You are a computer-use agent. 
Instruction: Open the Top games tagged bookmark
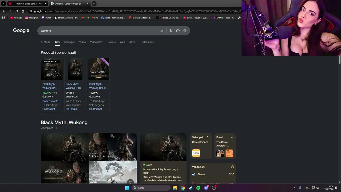(140, 18)
